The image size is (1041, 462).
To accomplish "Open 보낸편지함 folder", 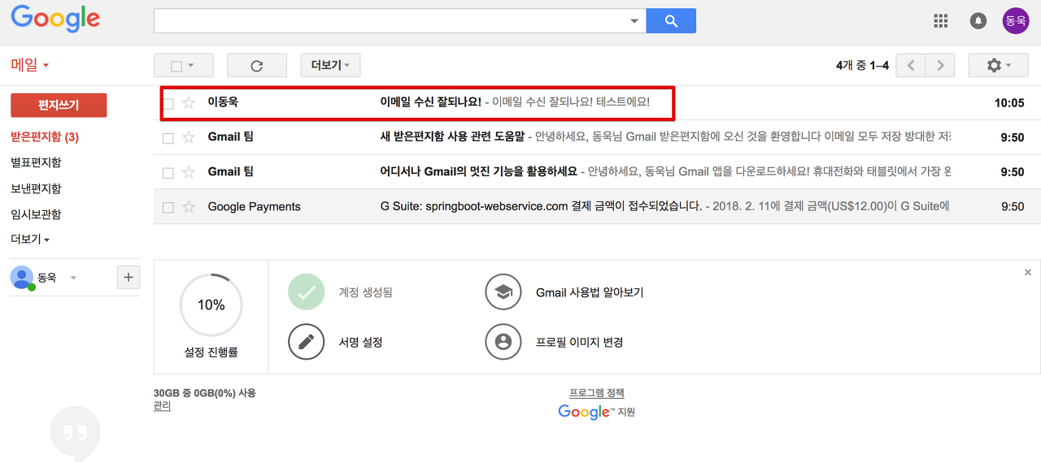I will [36, 188].
